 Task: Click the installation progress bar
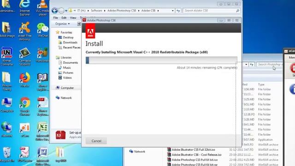161,60
